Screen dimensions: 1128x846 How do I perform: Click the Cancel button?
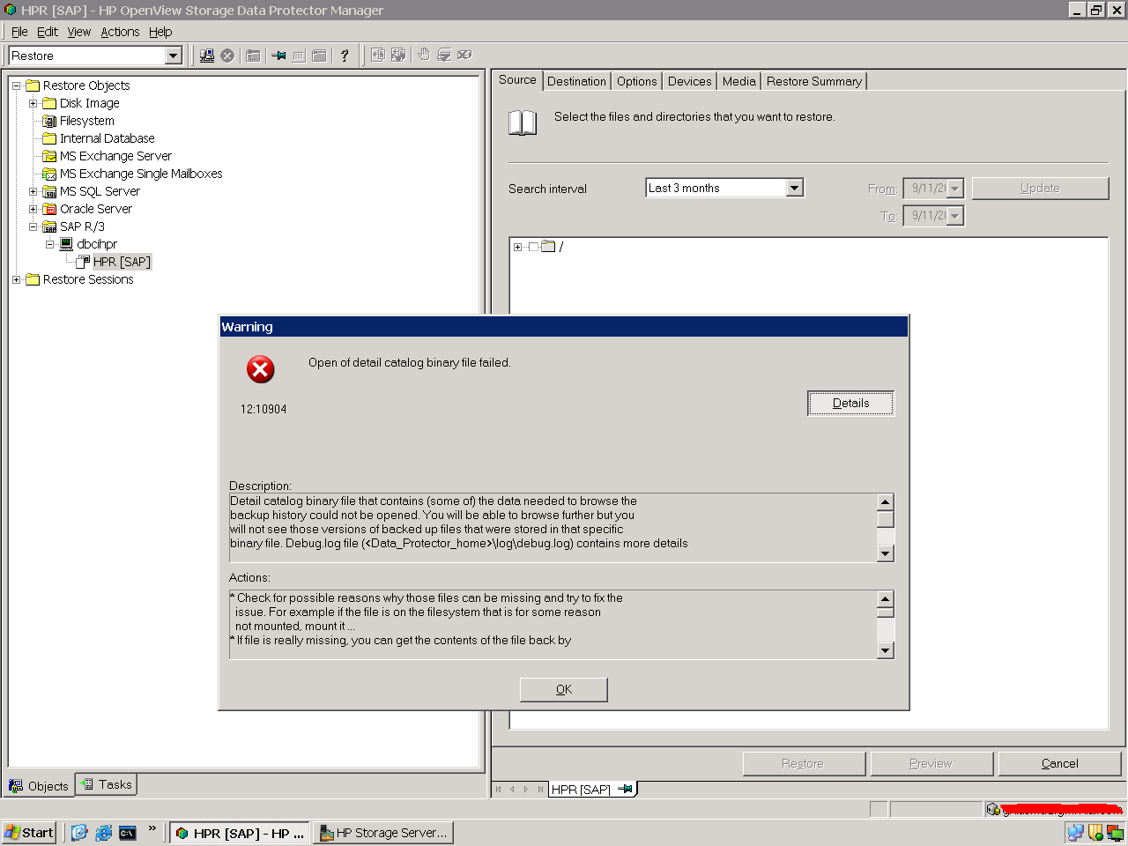pyautogui.click(x=1059, y=763)
